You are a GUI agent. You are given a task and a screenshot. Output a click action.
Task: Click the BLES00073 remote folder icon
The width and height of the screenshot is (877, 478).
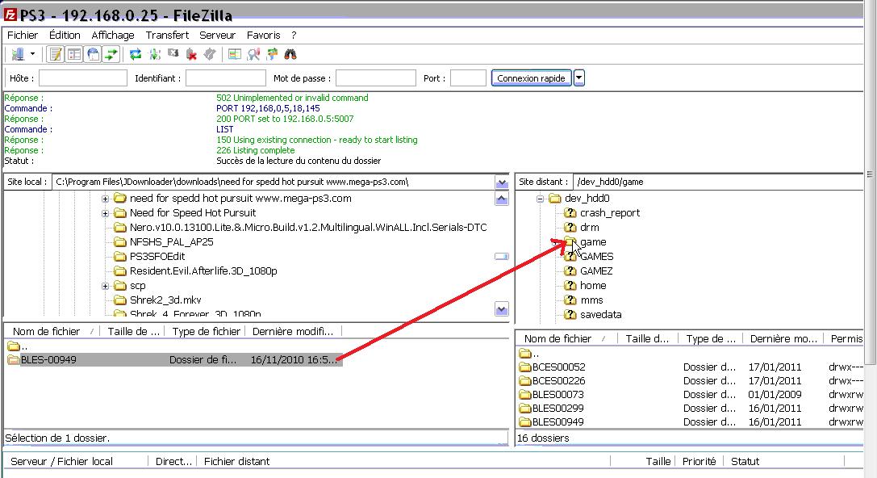point(524,395)
